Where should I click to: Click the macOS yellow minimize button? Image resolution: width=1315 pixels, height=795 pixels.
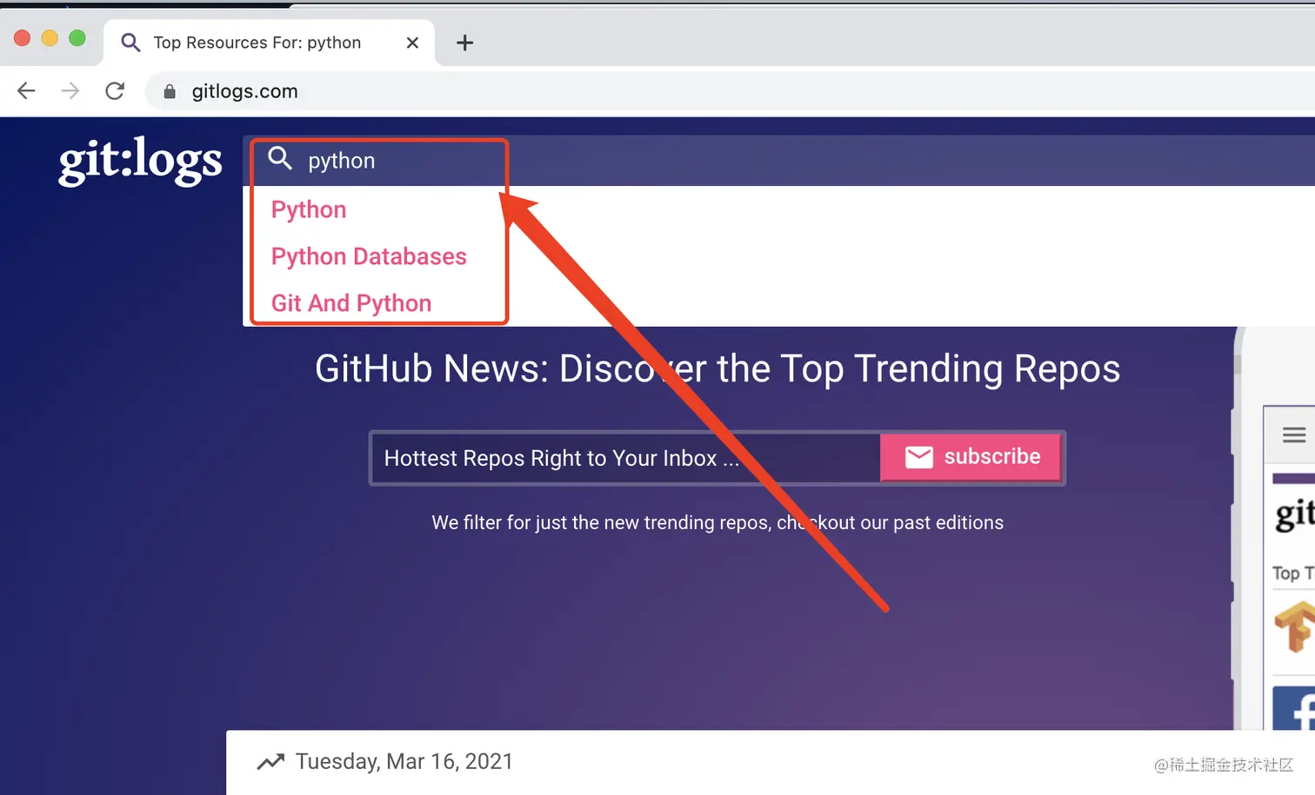(50, 38)
